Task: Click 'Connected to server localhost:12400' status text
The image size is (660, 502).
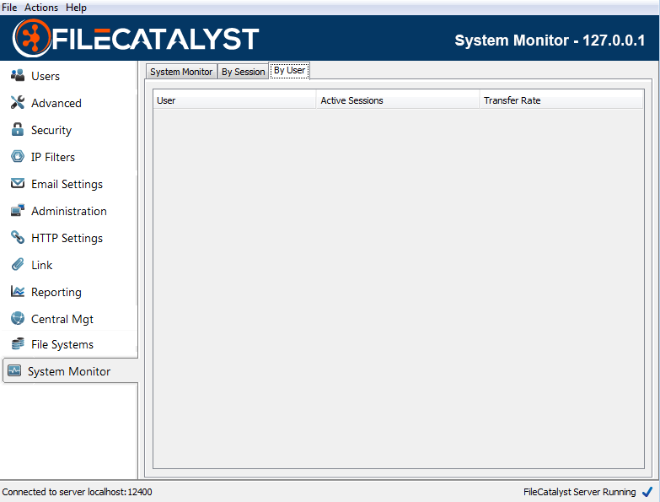Action: click(77, 492)
